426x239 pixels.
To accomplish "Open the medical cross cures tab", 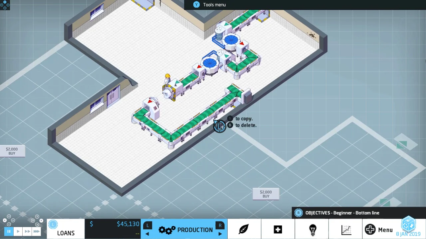I will (278, 229).
